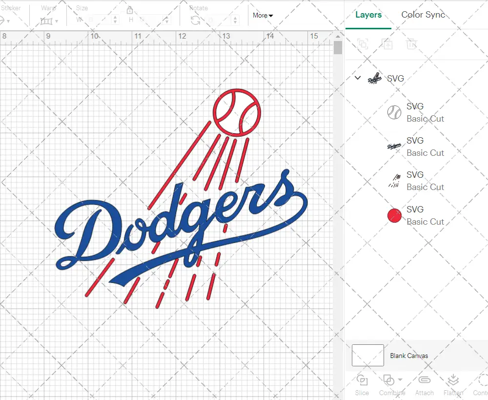Image resolution: width=488 pixels, height=400 pixels.
Task: Collapse the SVG group layer
Action: [358, 78]
